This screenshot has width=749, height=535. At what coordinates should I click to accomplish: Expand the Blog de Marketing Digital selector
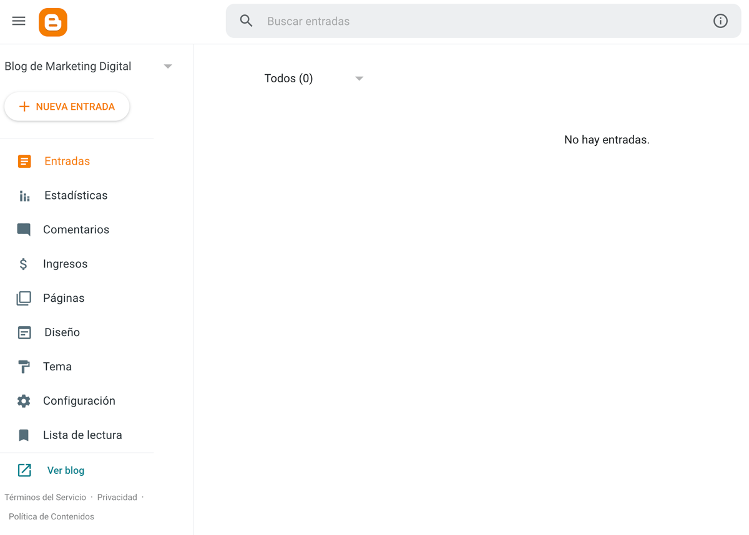point(167,65)
